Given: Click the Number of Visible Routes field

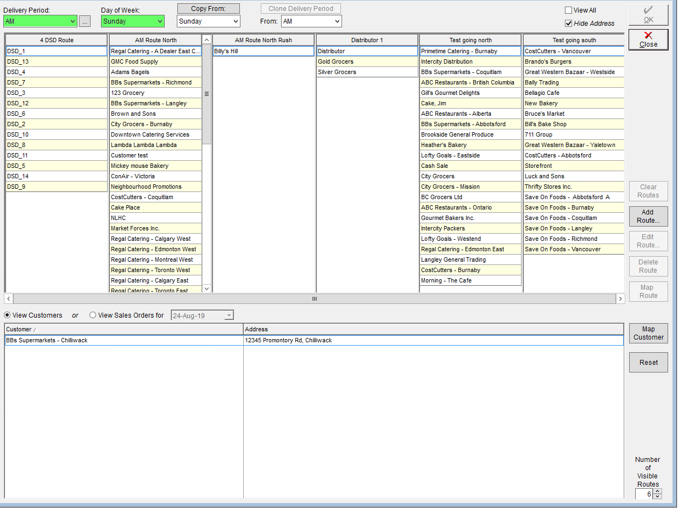Looking at the screenshot, I should [x=644, y=494].
